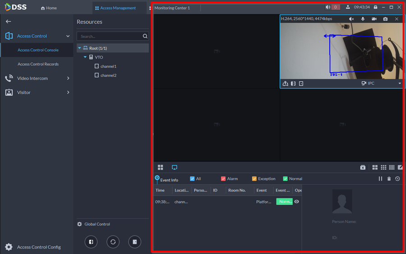The width and height of the screenshot is (406, 254).
Task: Toggle the Exception event filter checkbox
Action: 254,179
